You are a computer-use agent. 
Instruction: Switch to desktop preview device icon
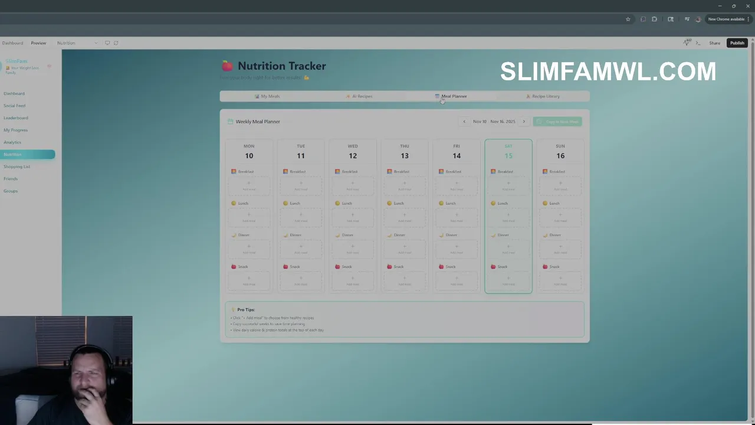coord(107,42)
